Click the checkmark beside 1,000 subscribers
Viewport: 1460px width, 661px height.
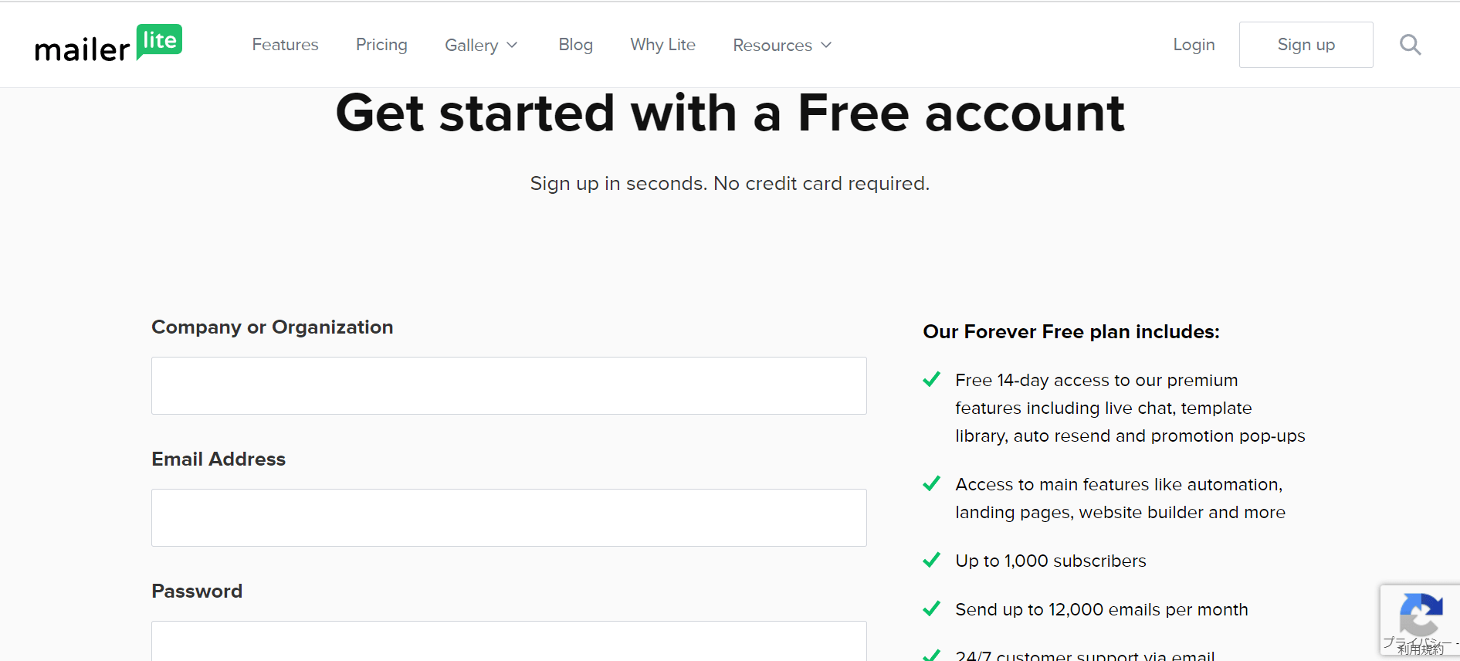(x=932, y=560)
